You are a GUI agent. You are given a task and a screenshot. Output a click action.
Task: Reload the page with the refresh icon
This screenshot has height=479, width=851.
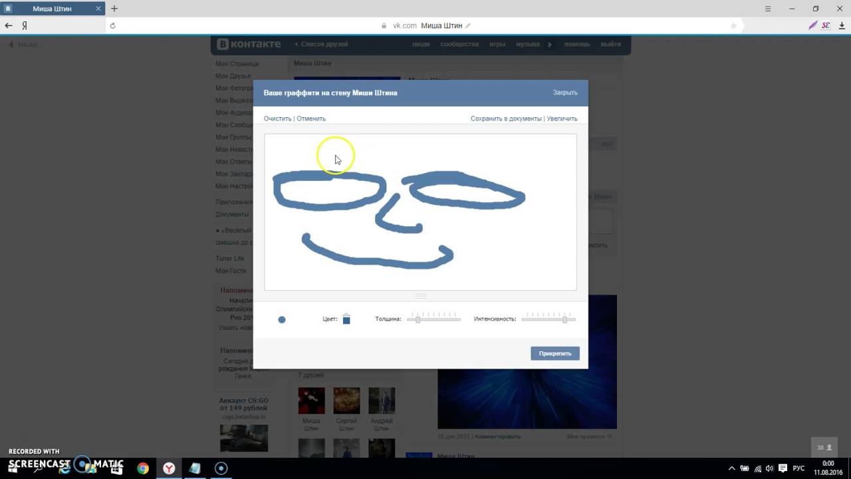(112, 26)
